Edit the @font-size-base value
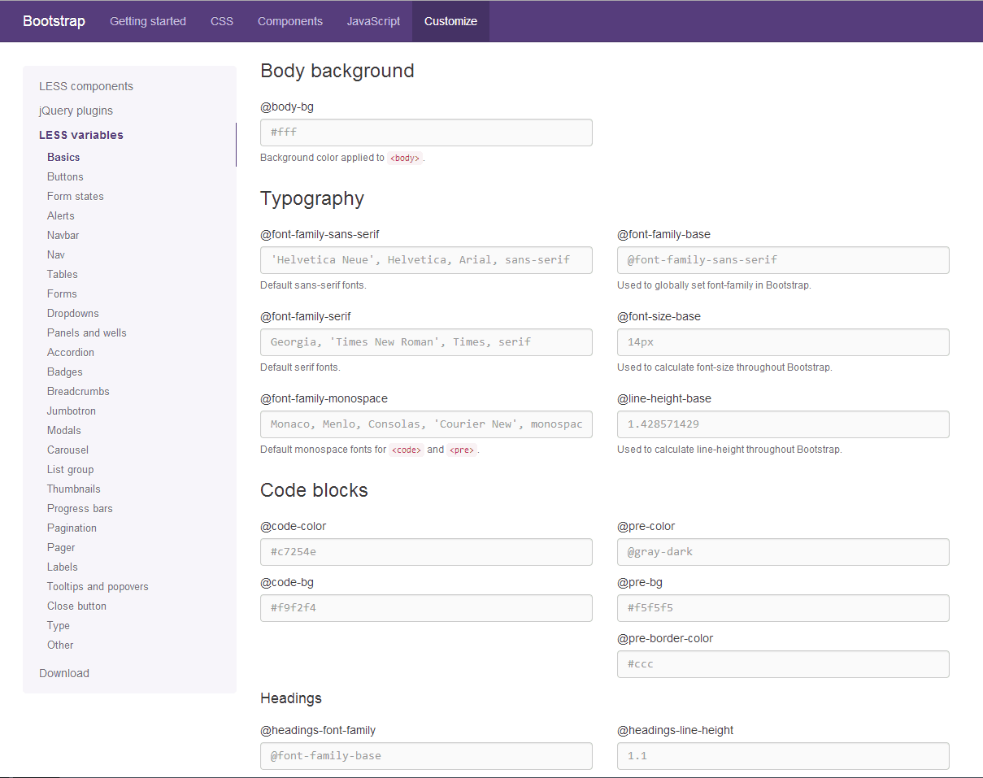 pos(782,342)
